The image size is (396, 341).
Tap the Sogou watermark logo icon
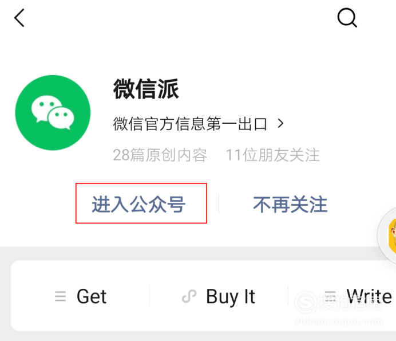(x=306, y=302)
